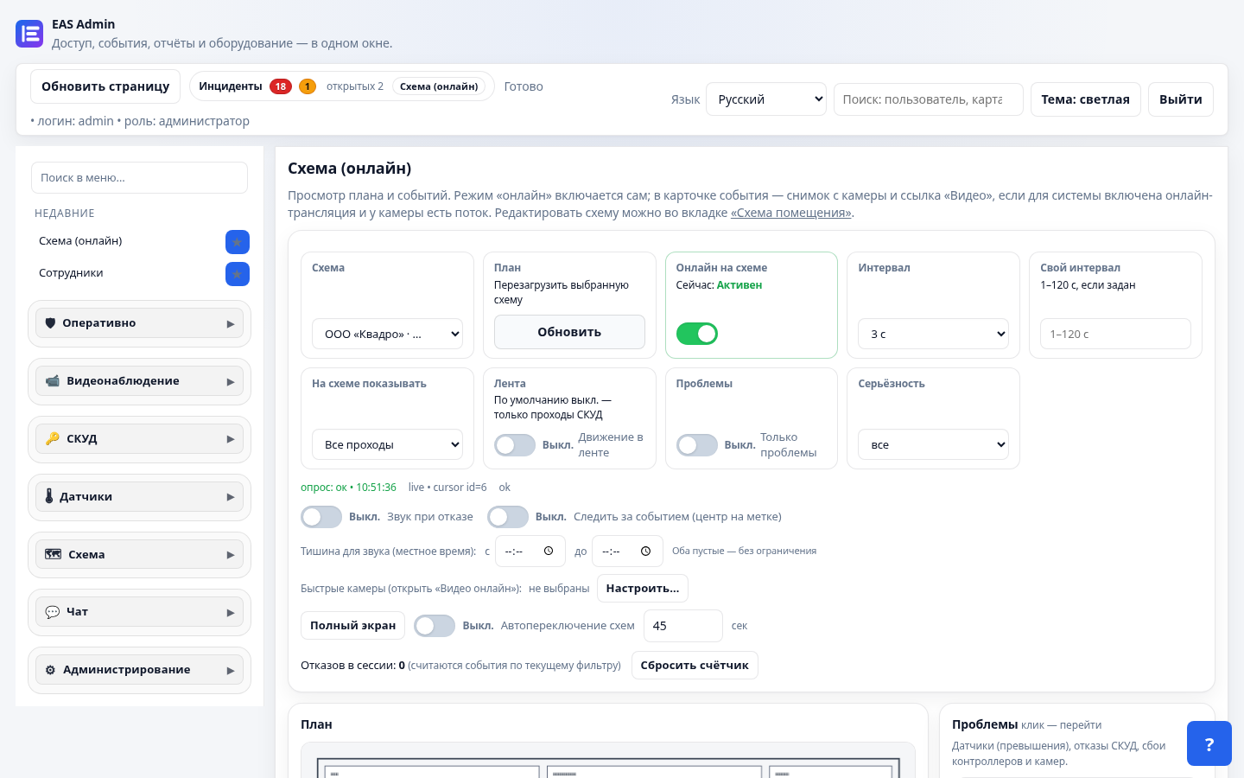Viewport: 1244px width, 778px height.
Task: Open clock picker of the 'до' time field
Action: 645,551
